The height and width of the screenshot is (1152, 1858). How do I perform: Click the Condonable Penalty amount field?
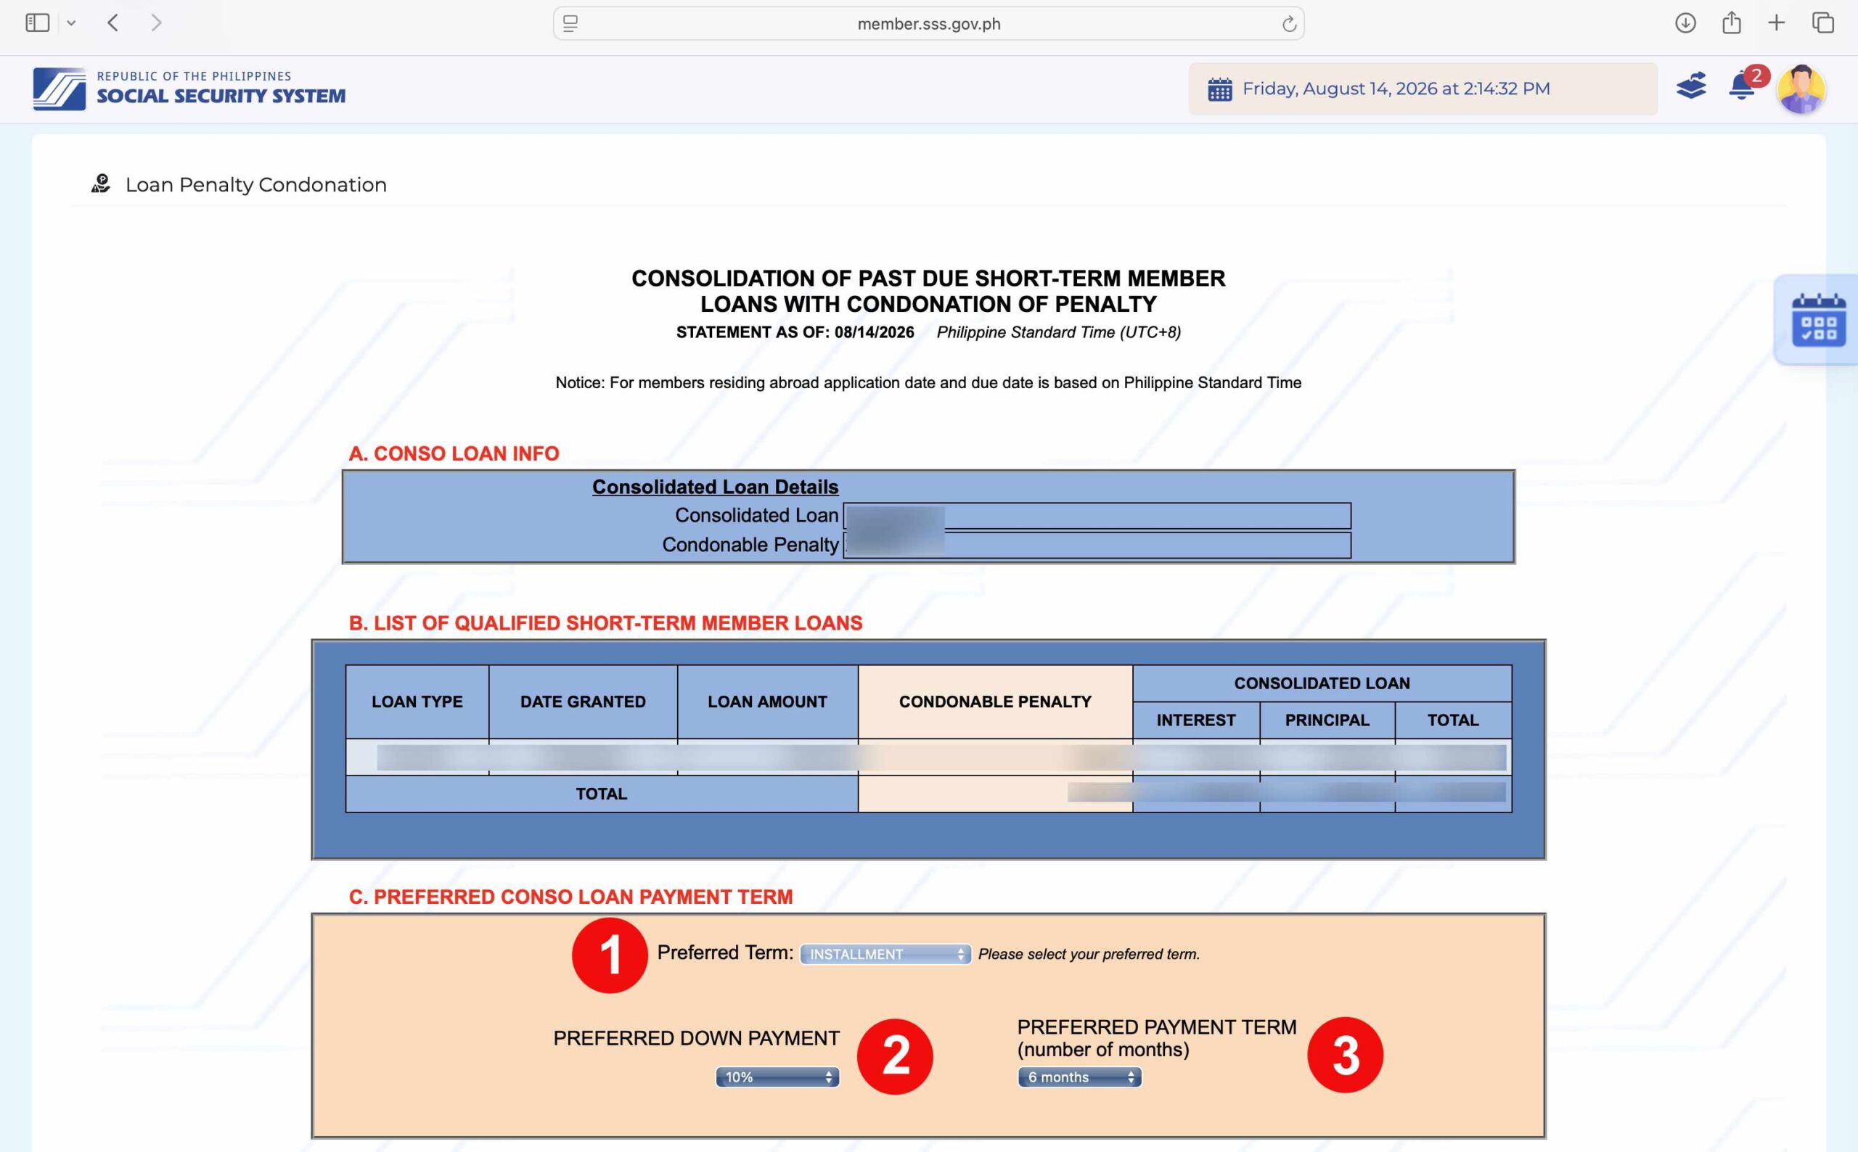(x=1097, y=546)
